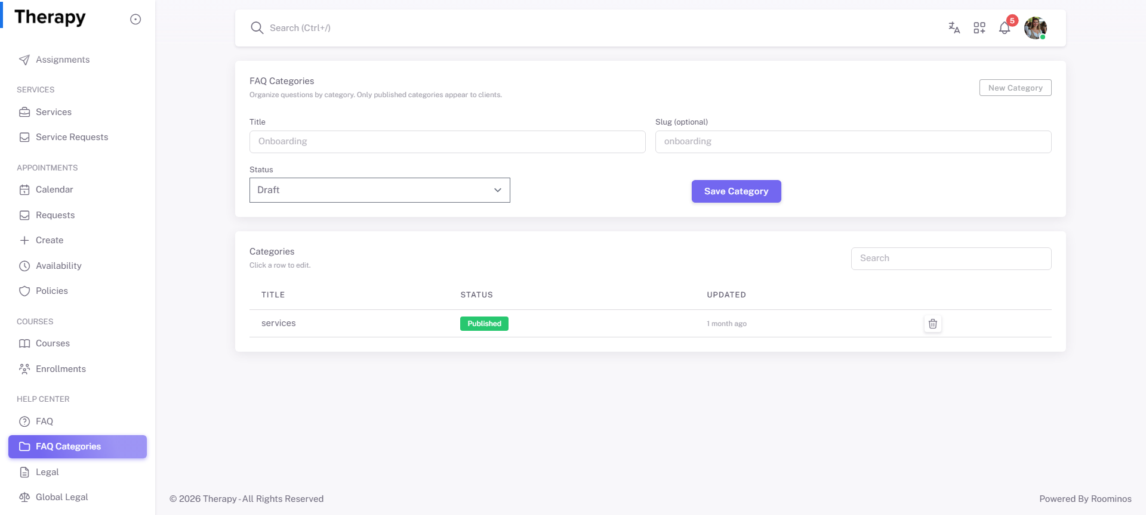Open the Availability menu item
This screenshot has height=515, width=1146.
78,266
